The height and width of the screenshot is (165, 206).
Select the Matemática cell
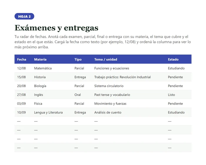click(43, 68)
